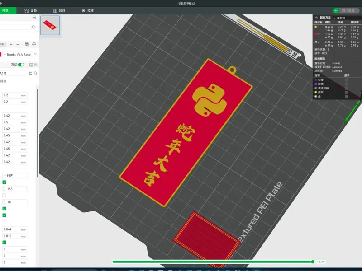Click the yellow 擦拭 legend color swatch
Image resolution: width=362 pixels, height=271 pixels.
(x=315, y=93)
